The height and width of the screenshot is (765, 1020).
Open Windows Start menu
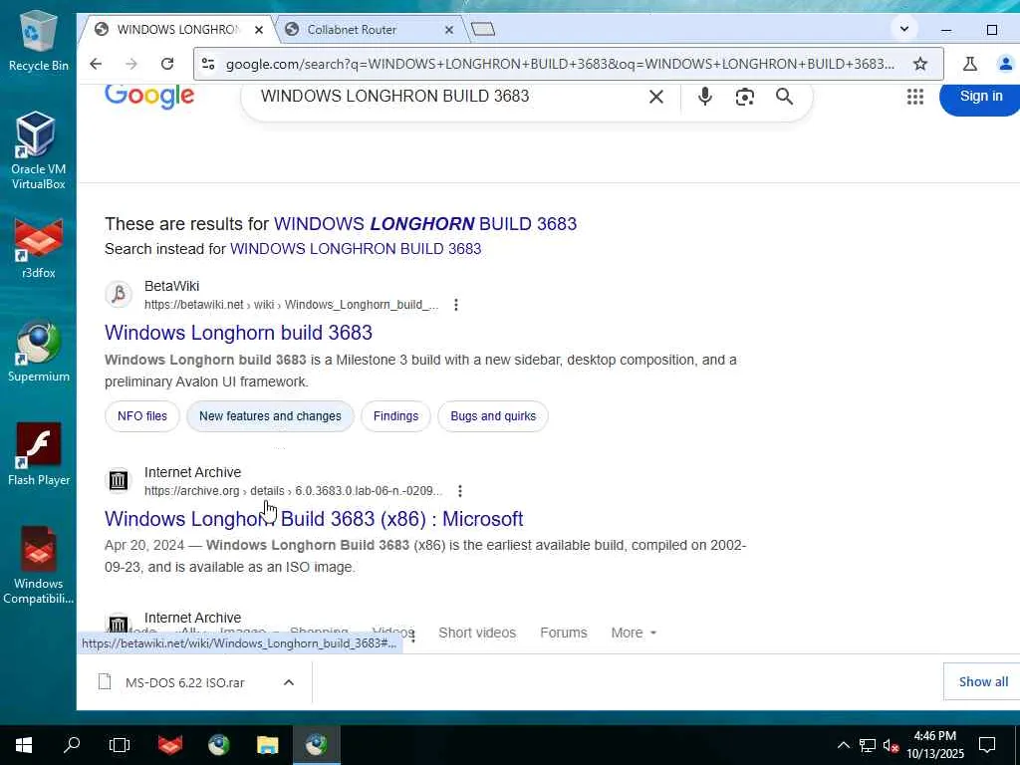coord(24,745)
